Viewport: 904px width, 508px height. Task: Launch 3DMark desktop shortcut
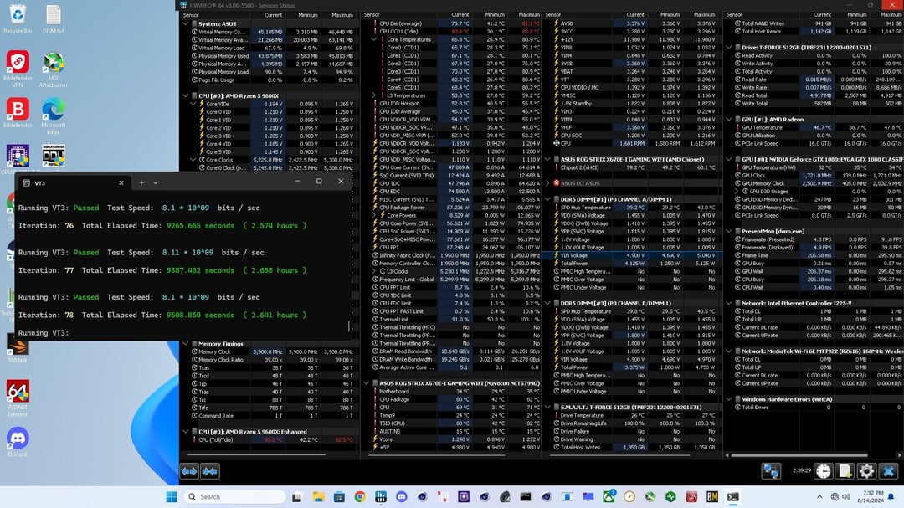[18, 347]
